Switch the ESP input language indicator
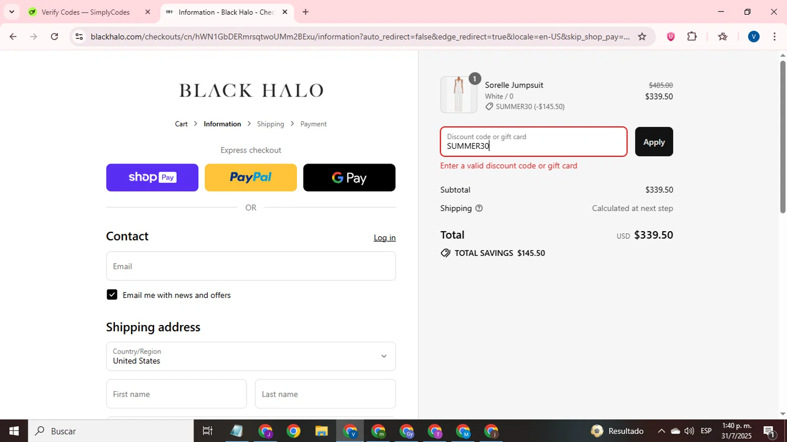787x442 pixels. point(706,431)
